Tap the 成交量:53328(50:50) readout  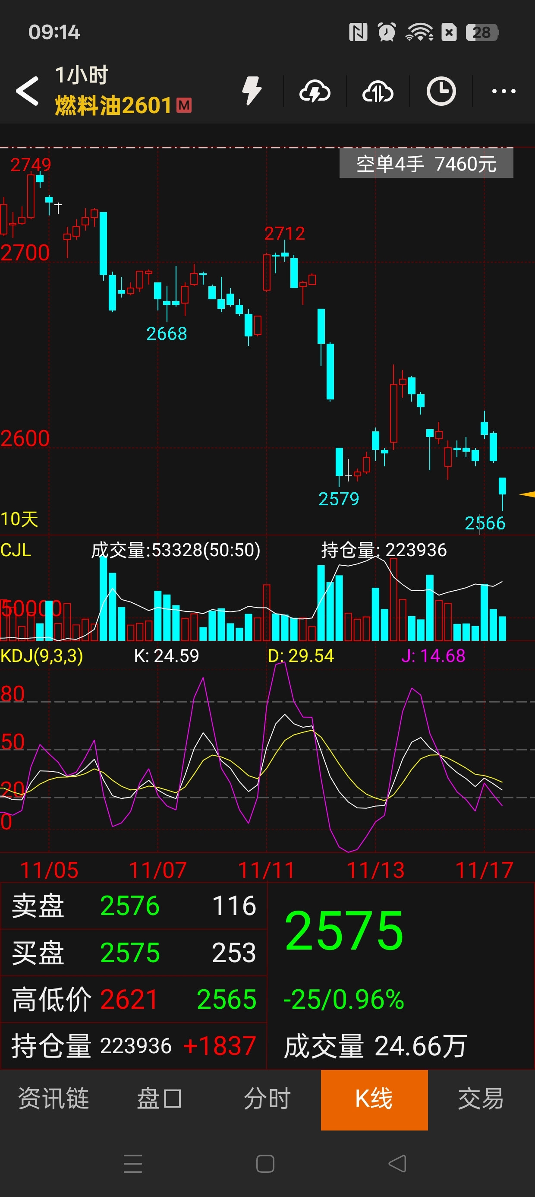[176, 550]
